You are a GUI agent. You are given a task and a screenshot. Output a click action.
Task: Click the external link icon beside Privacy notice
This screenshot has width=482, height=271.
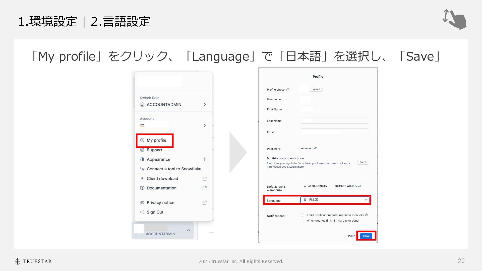tap(205, 202)
